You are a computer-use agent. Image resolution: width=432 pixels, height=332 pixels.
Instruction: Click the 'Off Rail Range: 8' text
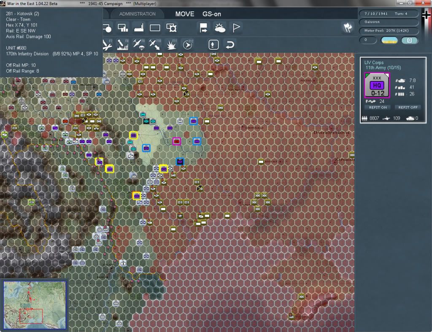pos(22,71)
